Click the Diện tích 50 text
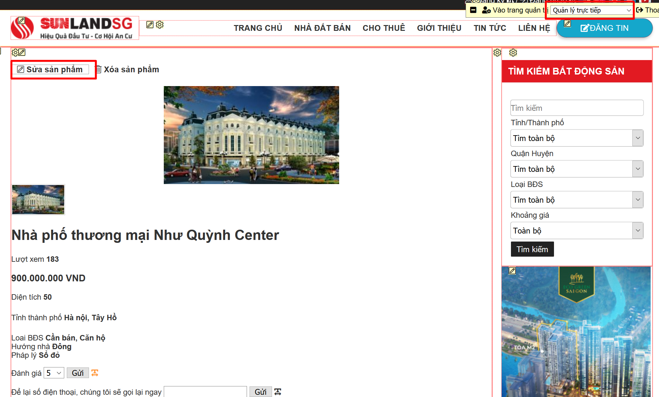The width and height of the screenshot is (659, 397). pyautogui.click(x=31, y=297)
